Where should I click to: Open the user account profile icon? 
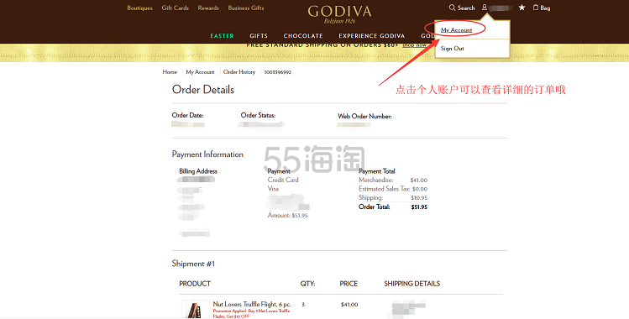click(x=485, y=8)
